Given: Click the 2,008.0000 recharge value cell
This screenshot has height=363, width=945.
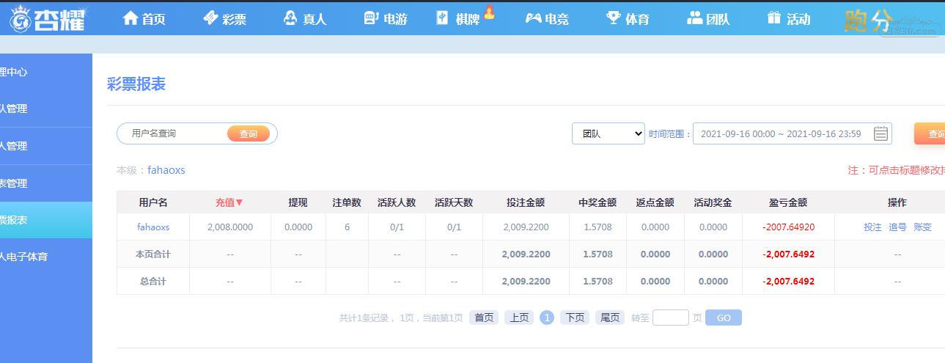Looking at the screenshot, I should point(230,227).
